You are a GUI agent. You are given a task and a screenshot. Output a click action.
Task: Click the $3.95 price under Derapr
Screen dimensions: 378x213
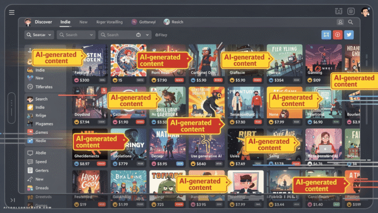pyautogui.click(x=162, y=164)
